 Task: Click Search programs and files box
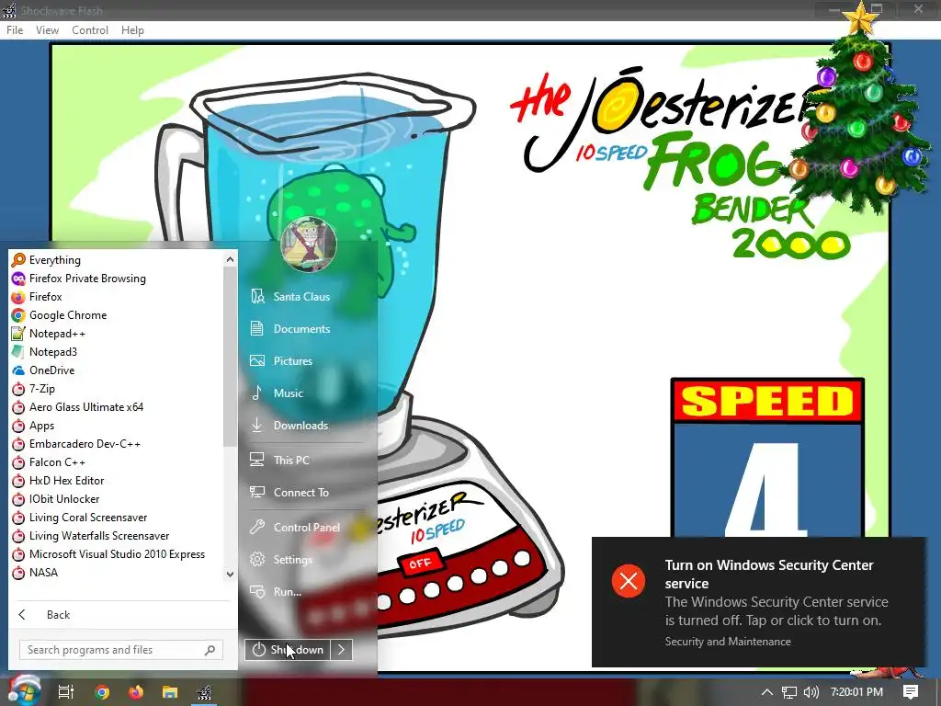(x=121, y=650)
